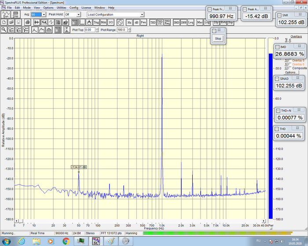
Task: Open the Utilities menu
Action: tap(62, 7)
